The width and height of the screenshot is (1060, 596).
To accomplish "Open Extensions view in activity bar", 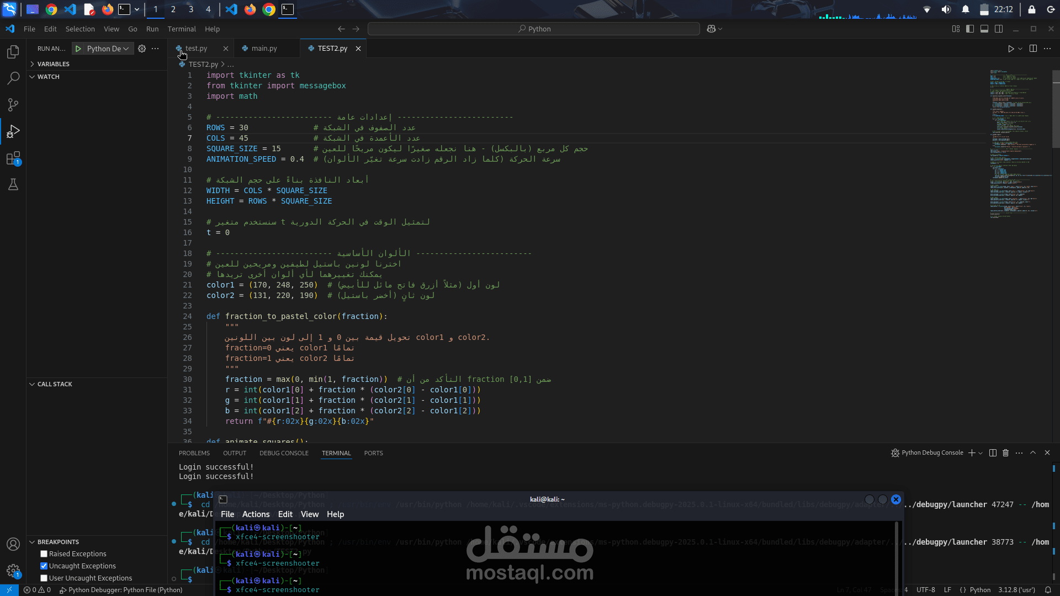I will click(13, 158).
